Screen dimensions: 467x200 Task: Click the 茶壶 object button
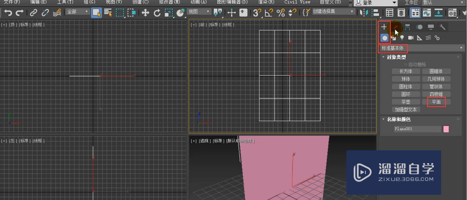405,102
